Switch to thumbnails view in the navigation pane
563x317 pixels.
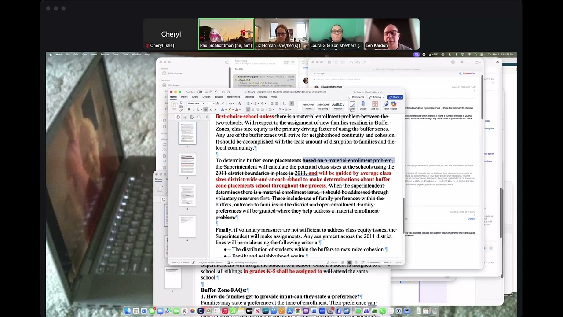pos(178,117)
